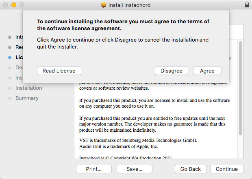Click the "Install Instachord" window title

[x=130, y=5]
